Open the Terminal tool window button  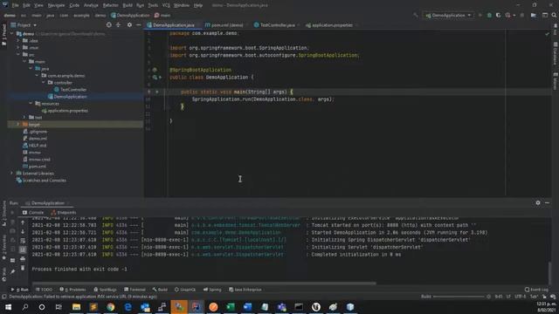tap(135, 290)
